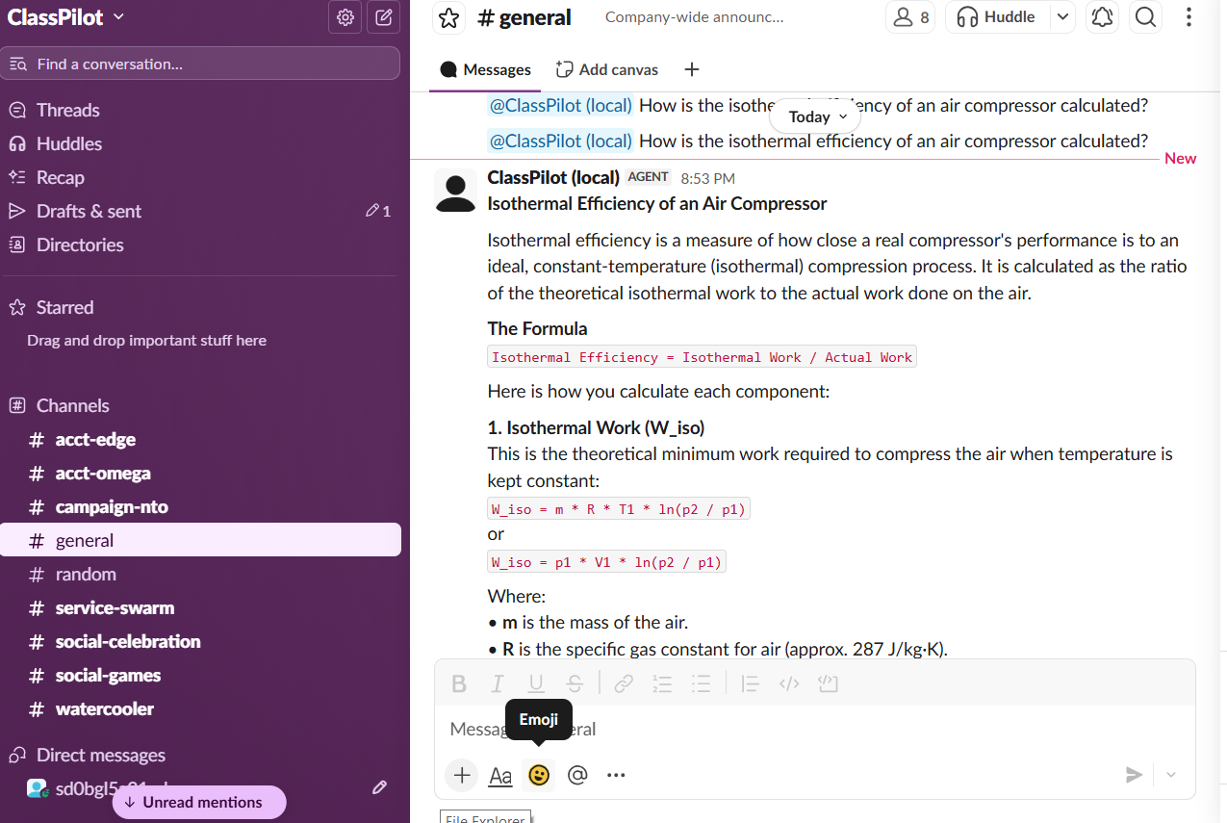The height and width of the screenshot is (823, 1227).
Task: Open Drafts & sent
Action: (x=200, y=211)
